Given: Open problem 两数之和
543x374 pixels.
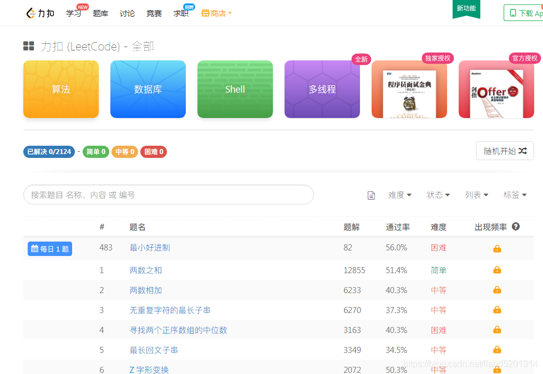Looking at the screenshot, I should point(146,270).
